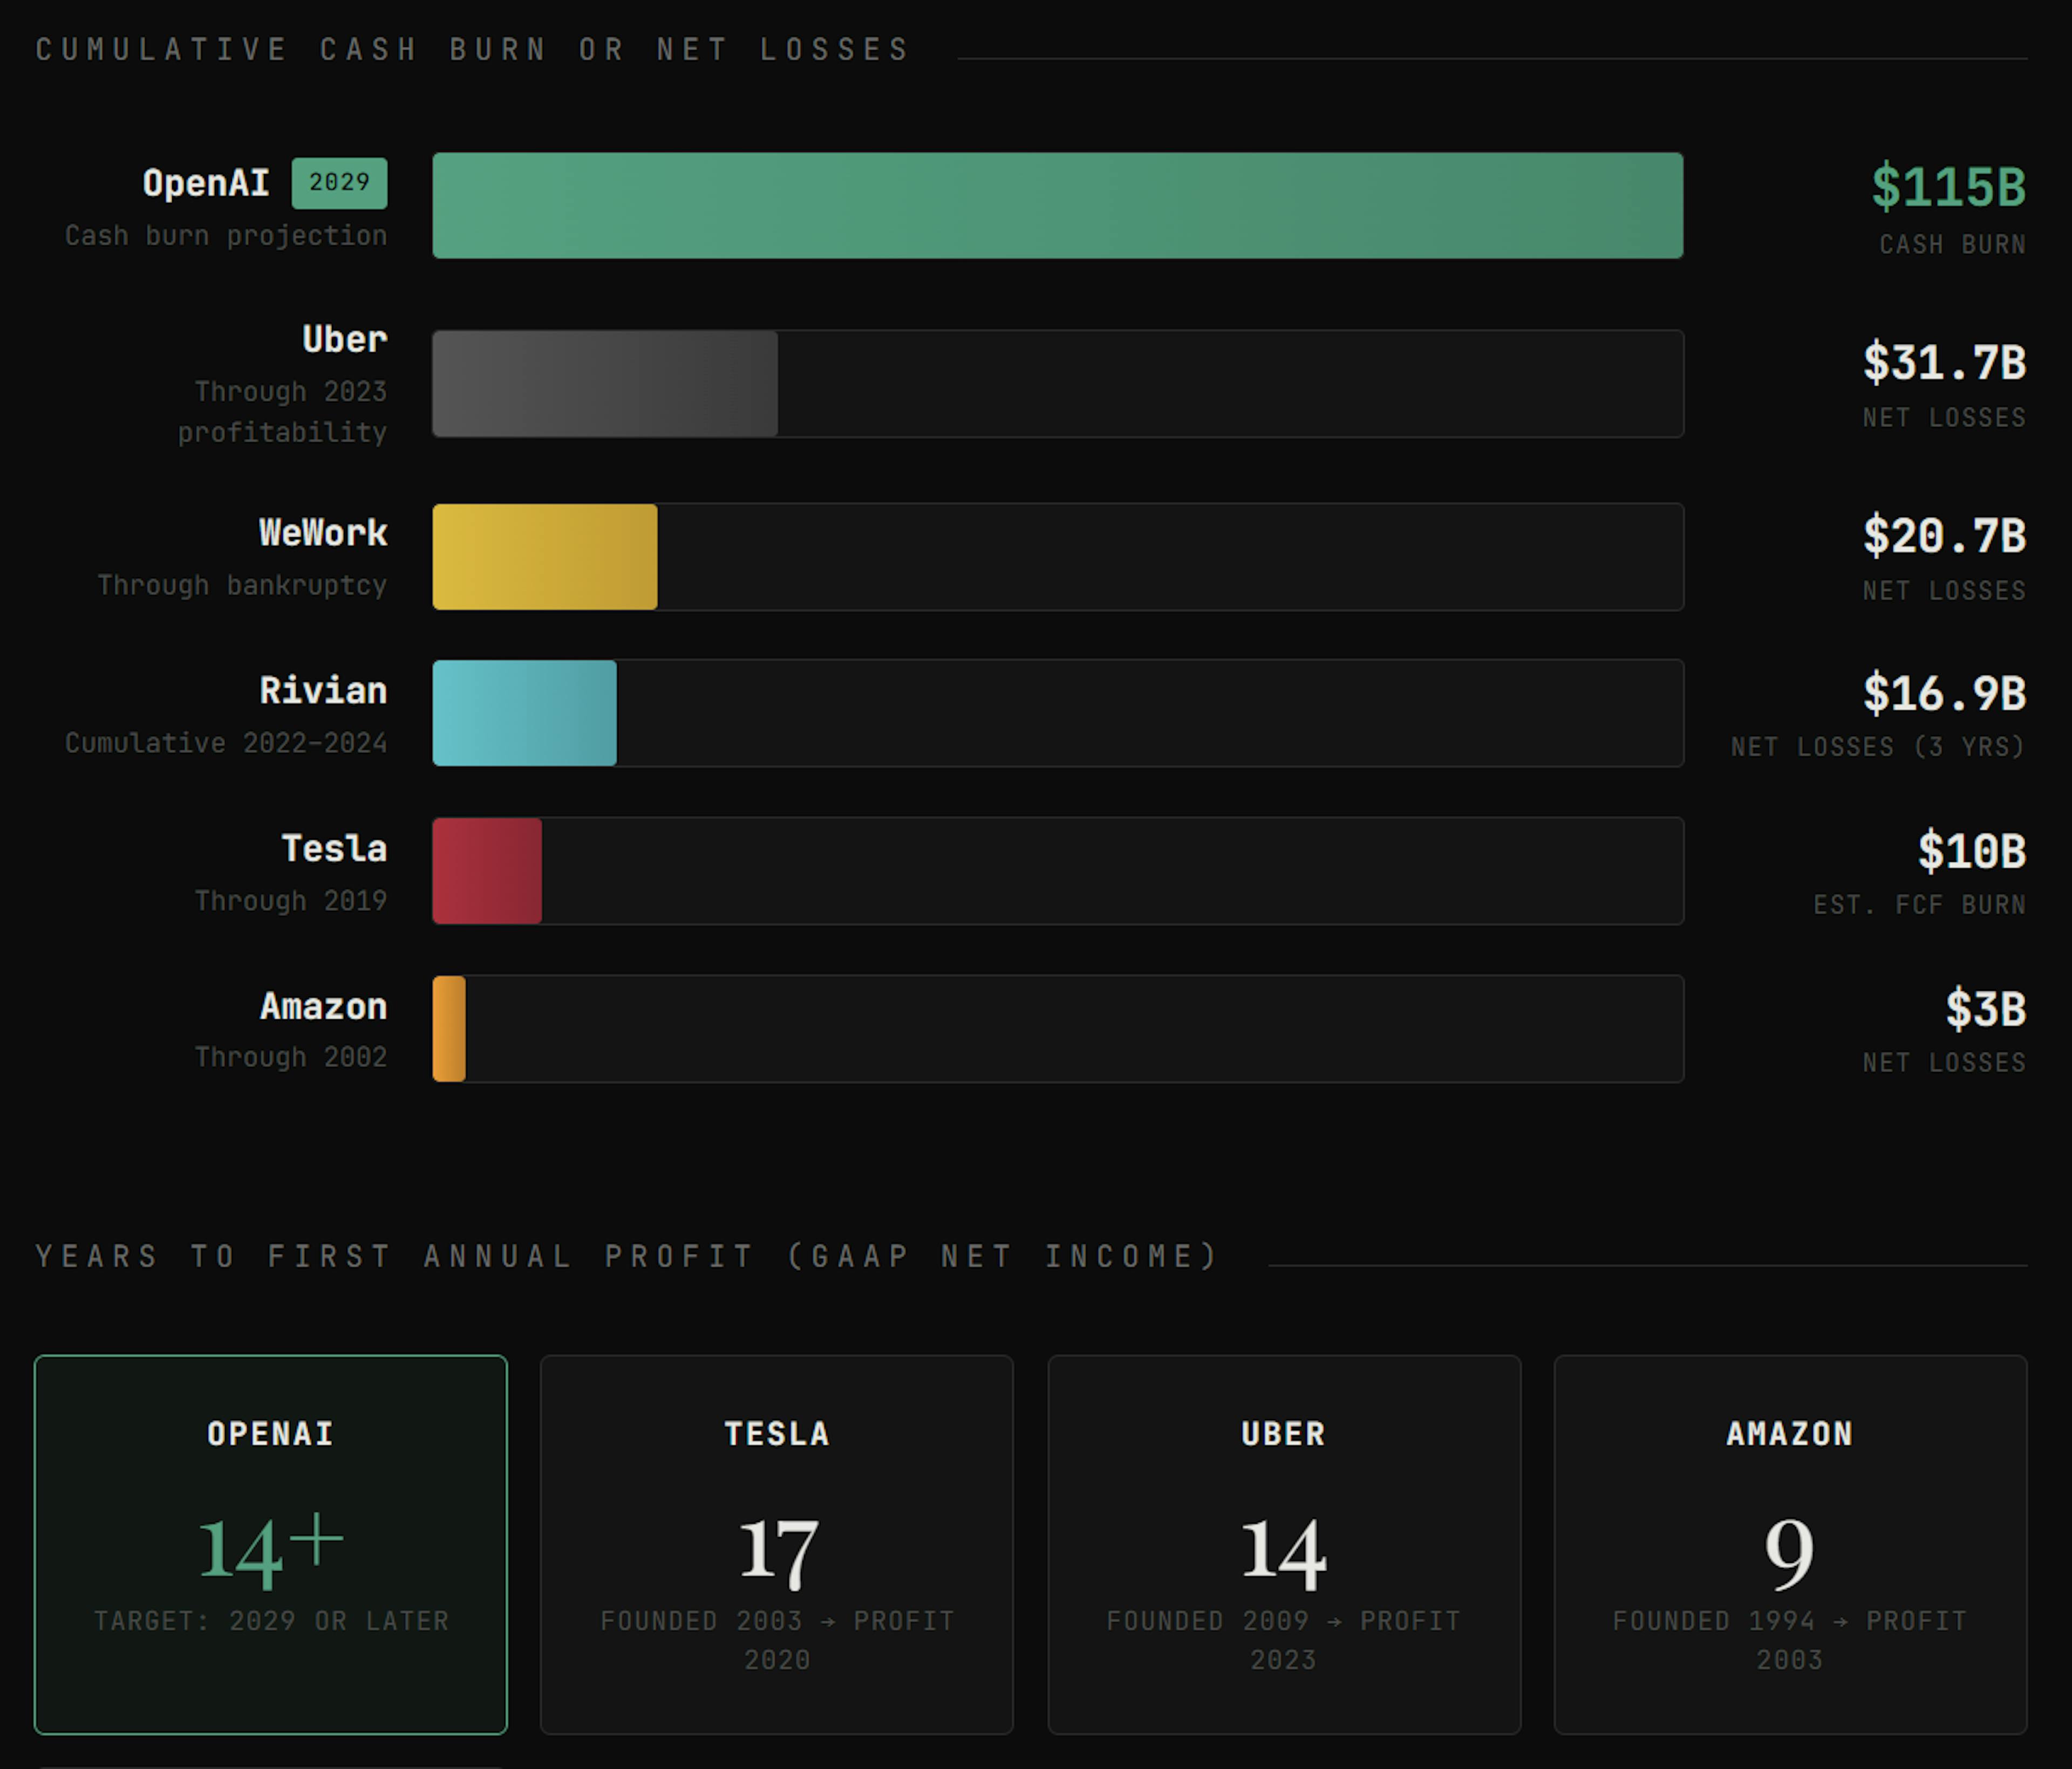Click the yellow WeWork losses bar
This screenshot has width=2072, height=1769.
[544, 557]
